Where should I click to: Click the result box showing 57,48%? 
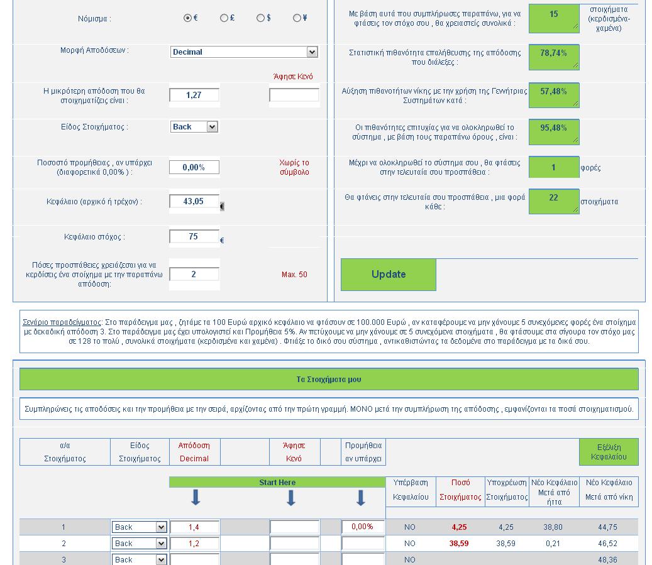point(554,95)
